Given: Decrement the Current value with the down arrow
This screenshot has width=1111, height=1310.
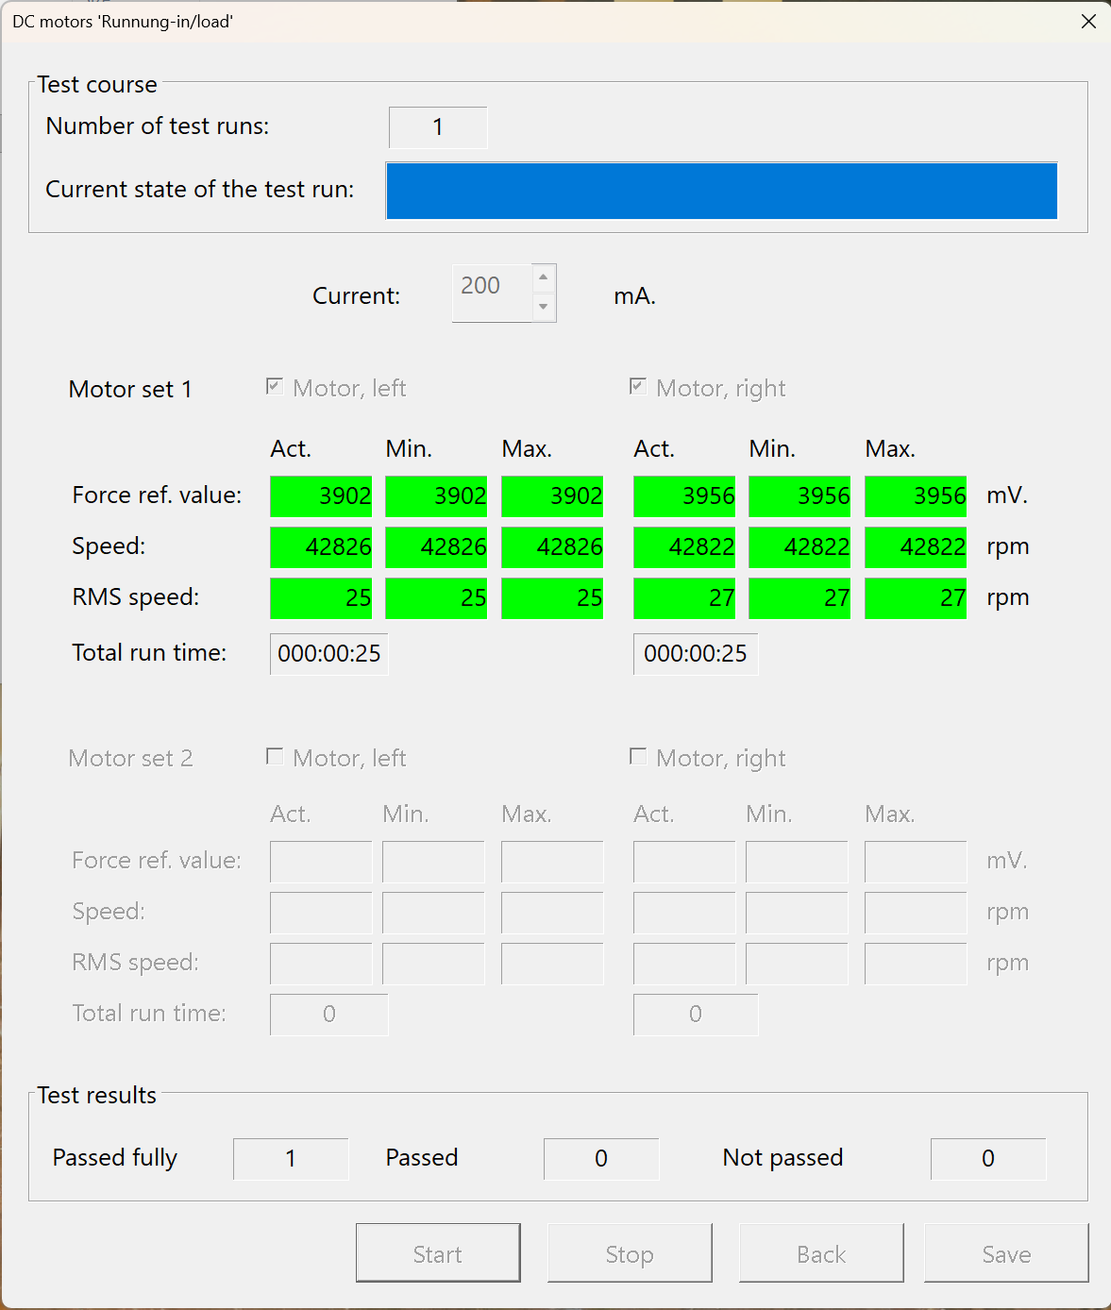Looking at the screenshot, I should tap(543, 308).
